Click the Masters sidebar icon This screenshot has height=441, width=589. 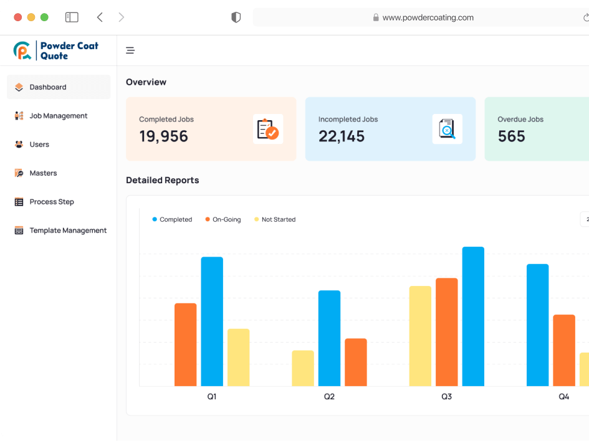(19, 173)
